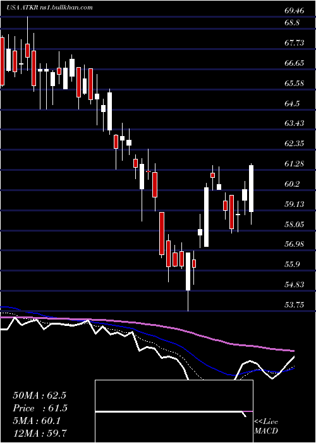316x443 pixels.
Task: Click the latest tall white candlestick
Action: pos(251,189)
